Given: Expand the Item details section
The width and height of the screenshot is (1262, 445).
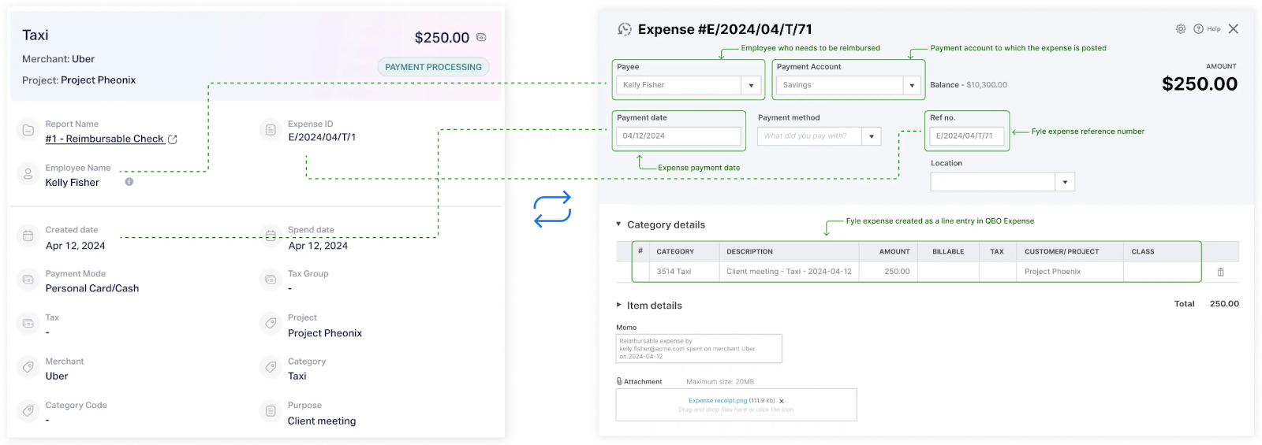Looking at the screenshot, I should pyautogui.click(x=618, y=305).
